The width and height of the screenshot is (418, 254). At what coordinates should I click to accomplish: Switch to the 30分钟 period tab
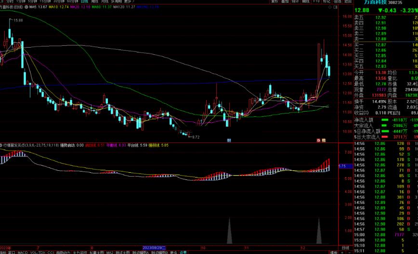tap(59, 1)
